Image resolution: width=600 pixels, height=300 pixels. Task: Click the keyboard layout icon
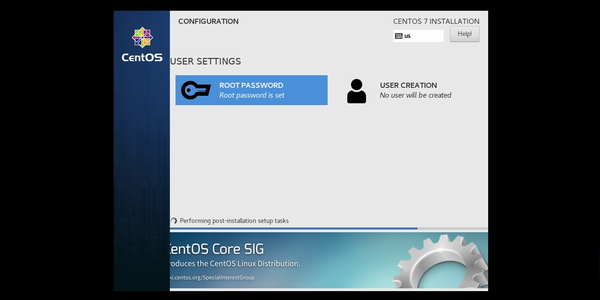pos(399,36)
